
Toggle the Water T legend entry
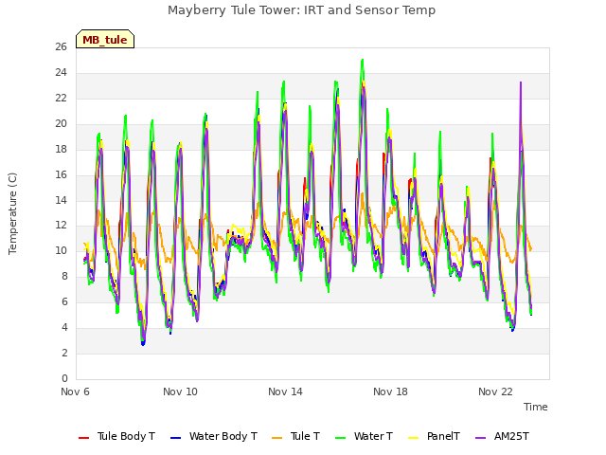(364, 436)
